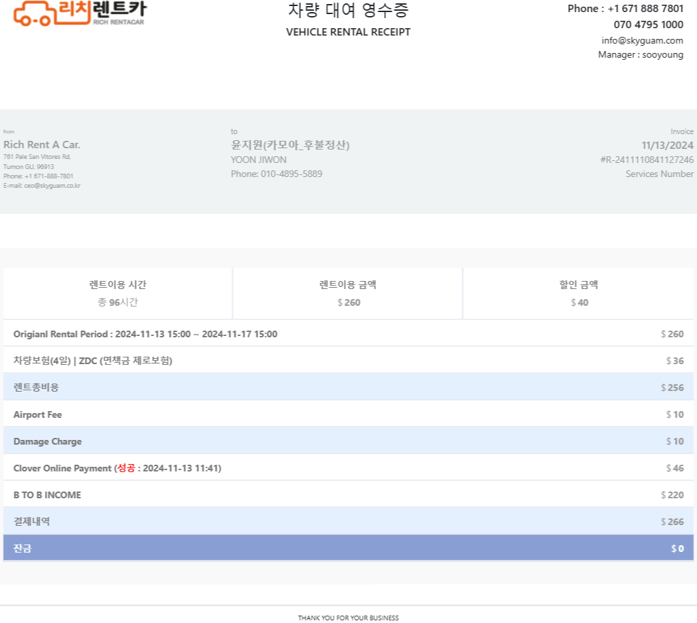Click the '$ 40' discount value
Screen dimensions: 697x623
(x=580, y=302)
